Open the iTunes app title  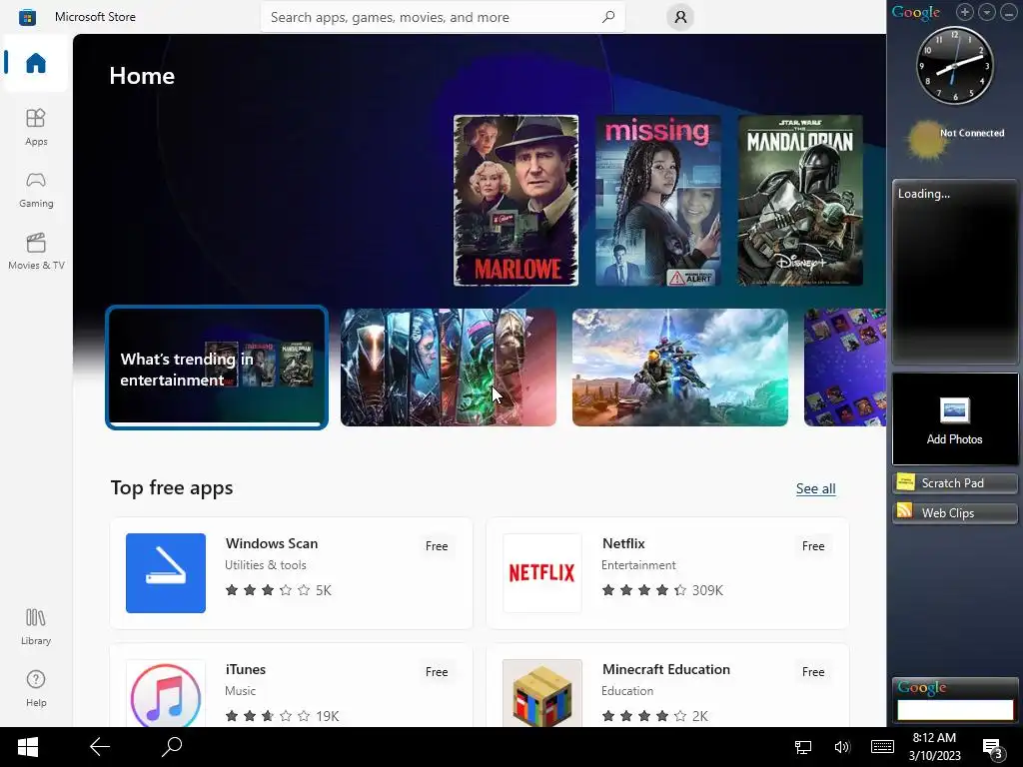point(246,669)
